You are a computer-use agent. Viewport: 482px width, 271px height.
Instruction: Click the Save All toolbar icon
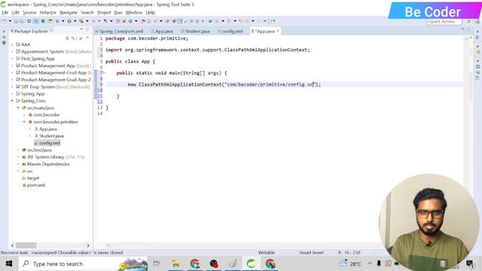[x=22, y=21]
